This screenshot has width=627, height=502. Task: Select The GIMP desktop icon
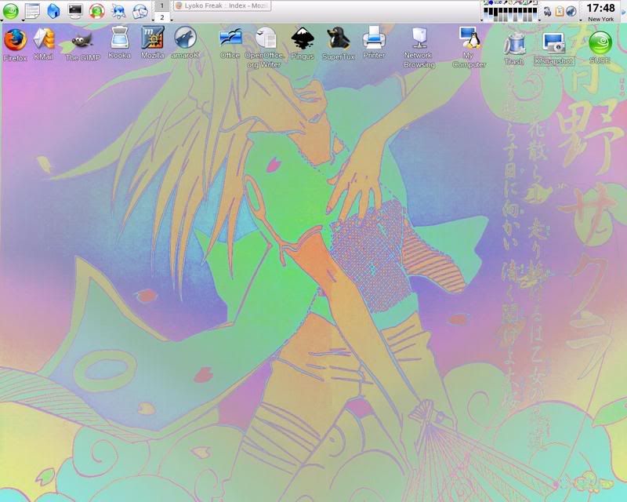(x=82, y=46)
